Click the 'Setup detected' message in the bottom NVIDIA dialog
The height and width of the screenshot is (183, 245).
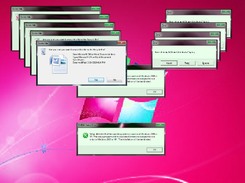click(x=124, y=137)
